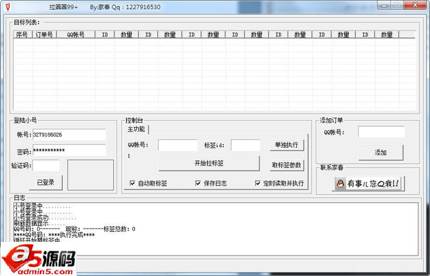Click the captcha image box

pos(91,175)
